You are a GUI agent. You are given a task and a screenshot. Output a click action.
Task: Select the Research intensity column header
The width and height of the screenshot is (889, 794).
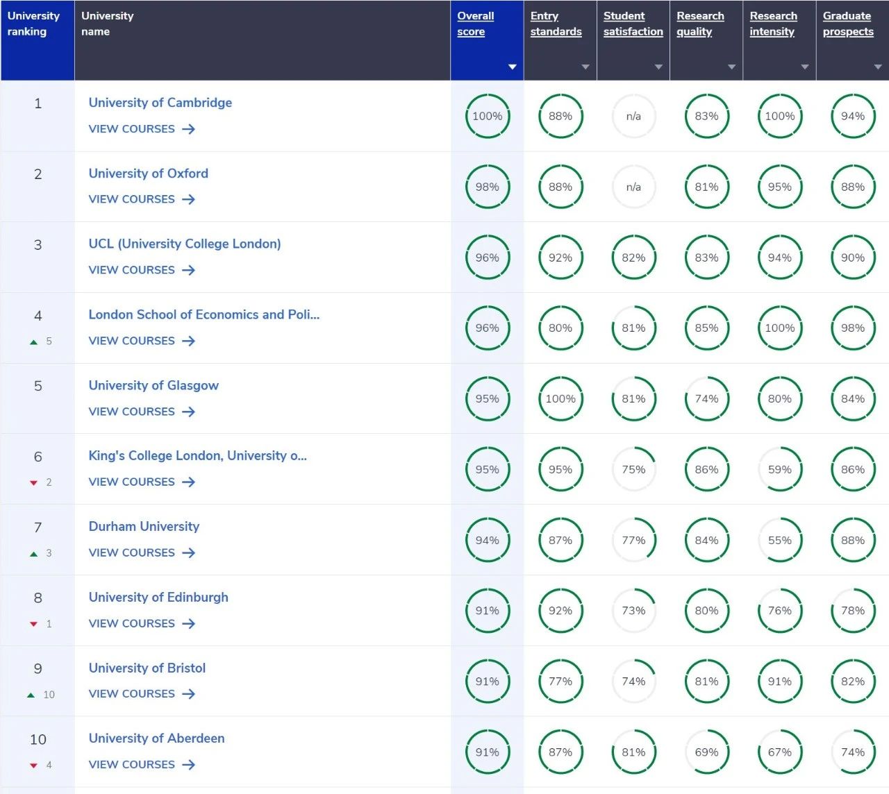(773, 24)
